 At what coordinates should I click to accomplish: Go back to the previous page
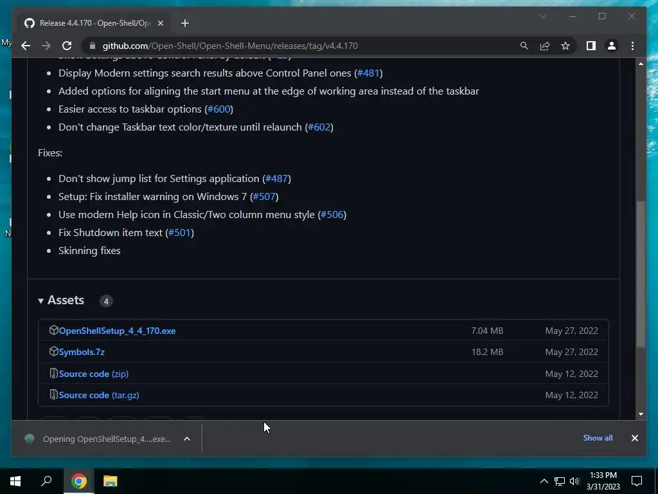pyautogui.click(x=26, y=46)
